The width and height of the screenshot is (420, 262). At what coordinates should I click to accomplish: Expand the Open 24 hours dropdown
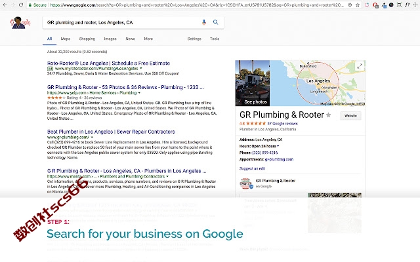(x=278, y=146)
